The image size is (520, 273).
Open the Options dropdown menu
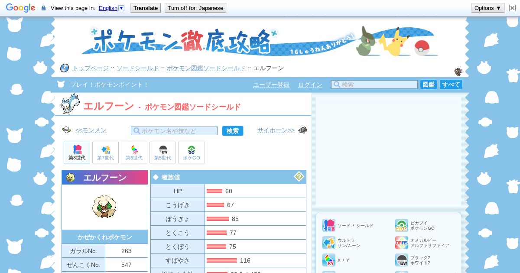click(x=487, y=8)
